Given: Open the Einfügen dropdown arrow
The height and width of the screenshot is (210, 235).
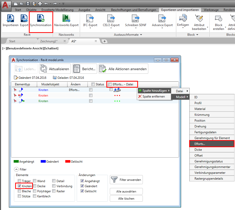Looking at the screenshot, I should coord(183,28).
